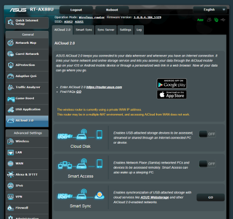The height and width of the screenshot is (219, 233).
Task: Enable the Smart Access switch
Action: pos(207,164)
